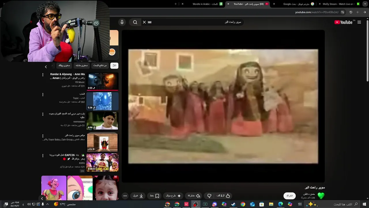Open the ميكس mix playlist thumbnail
The width and height of the screenshot is (369, 208).
(x=102, y=142)
